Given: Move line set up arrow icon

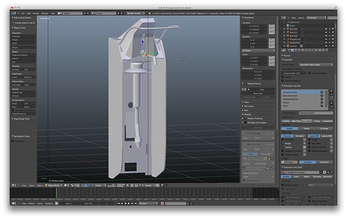Looking at the screenshot, I should click(x=331, y=103).
